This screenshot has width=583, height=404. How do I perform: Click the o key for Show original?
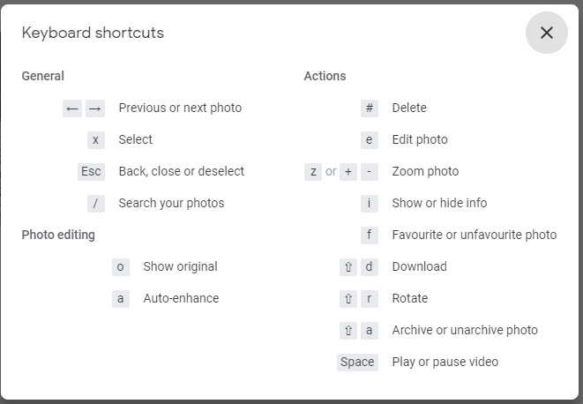point(121,267)
